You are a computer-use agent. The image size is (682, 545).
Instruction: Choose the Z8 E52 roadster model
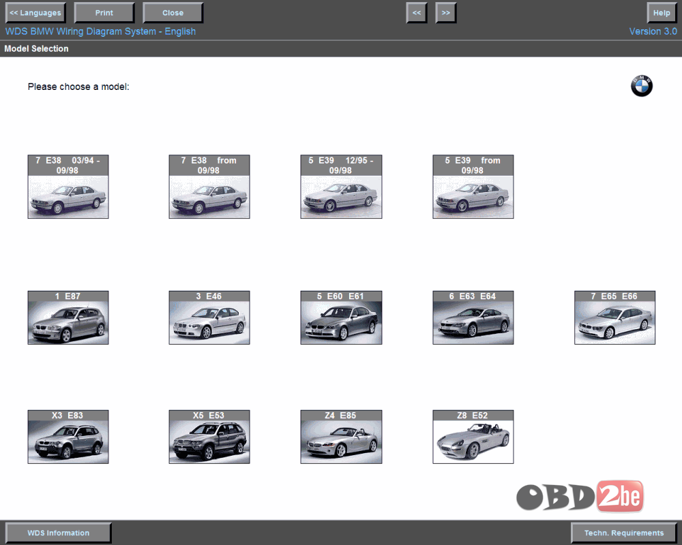473,437
